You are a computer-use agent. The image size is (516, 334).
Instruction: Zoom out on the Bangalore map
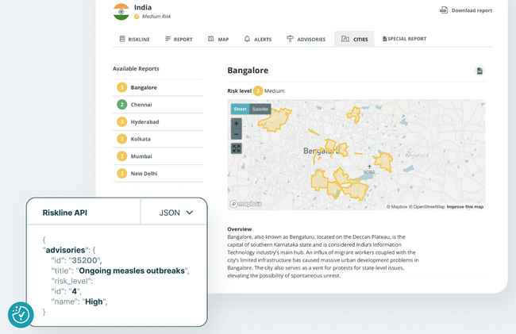coord(237,134)
